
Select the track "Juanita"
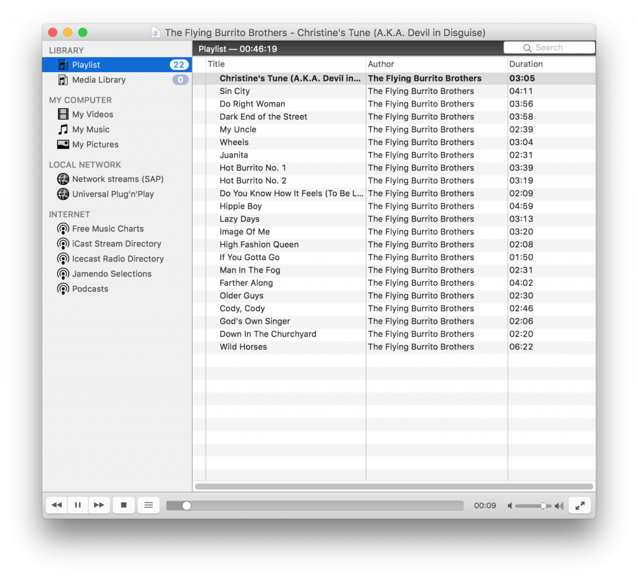click(394, 155)
